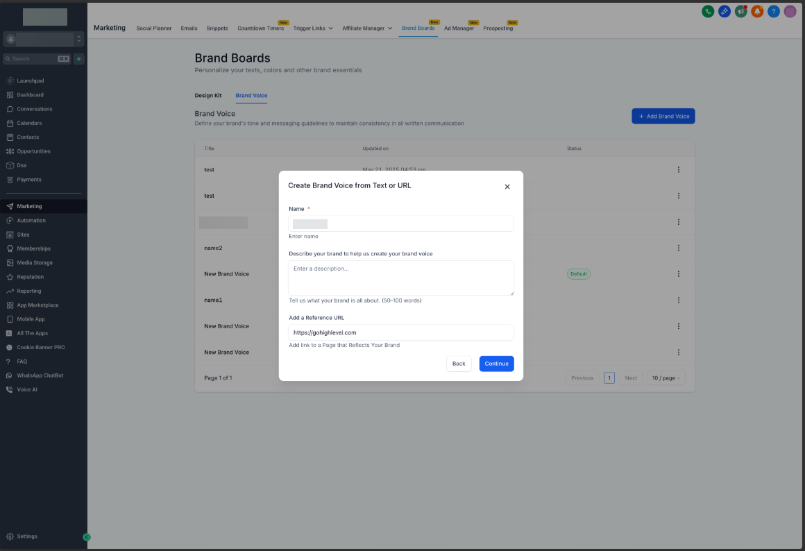
Task: Click Add Brand Voice button
Action: [663, 117]
